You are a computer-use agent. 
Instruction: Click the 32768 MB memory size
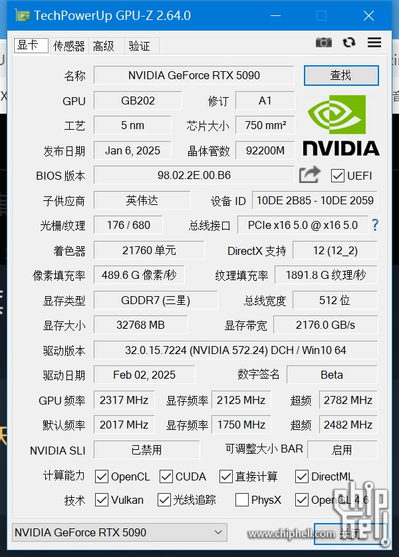point(140,325)
